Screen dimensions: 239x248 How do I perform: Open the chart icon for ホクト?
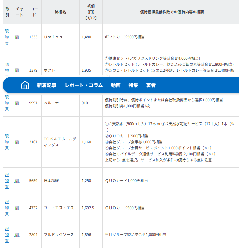pos(17,70)
